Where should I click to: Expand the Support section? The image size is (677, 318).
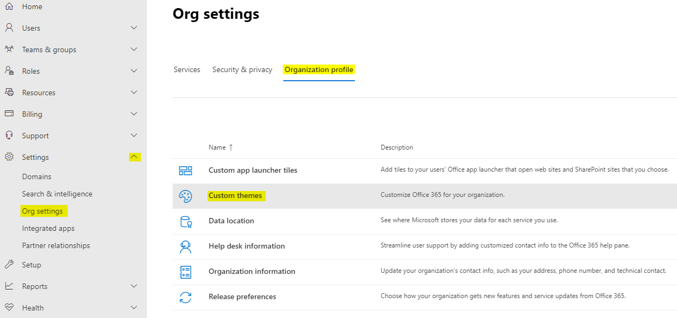(x=134, y=135)
